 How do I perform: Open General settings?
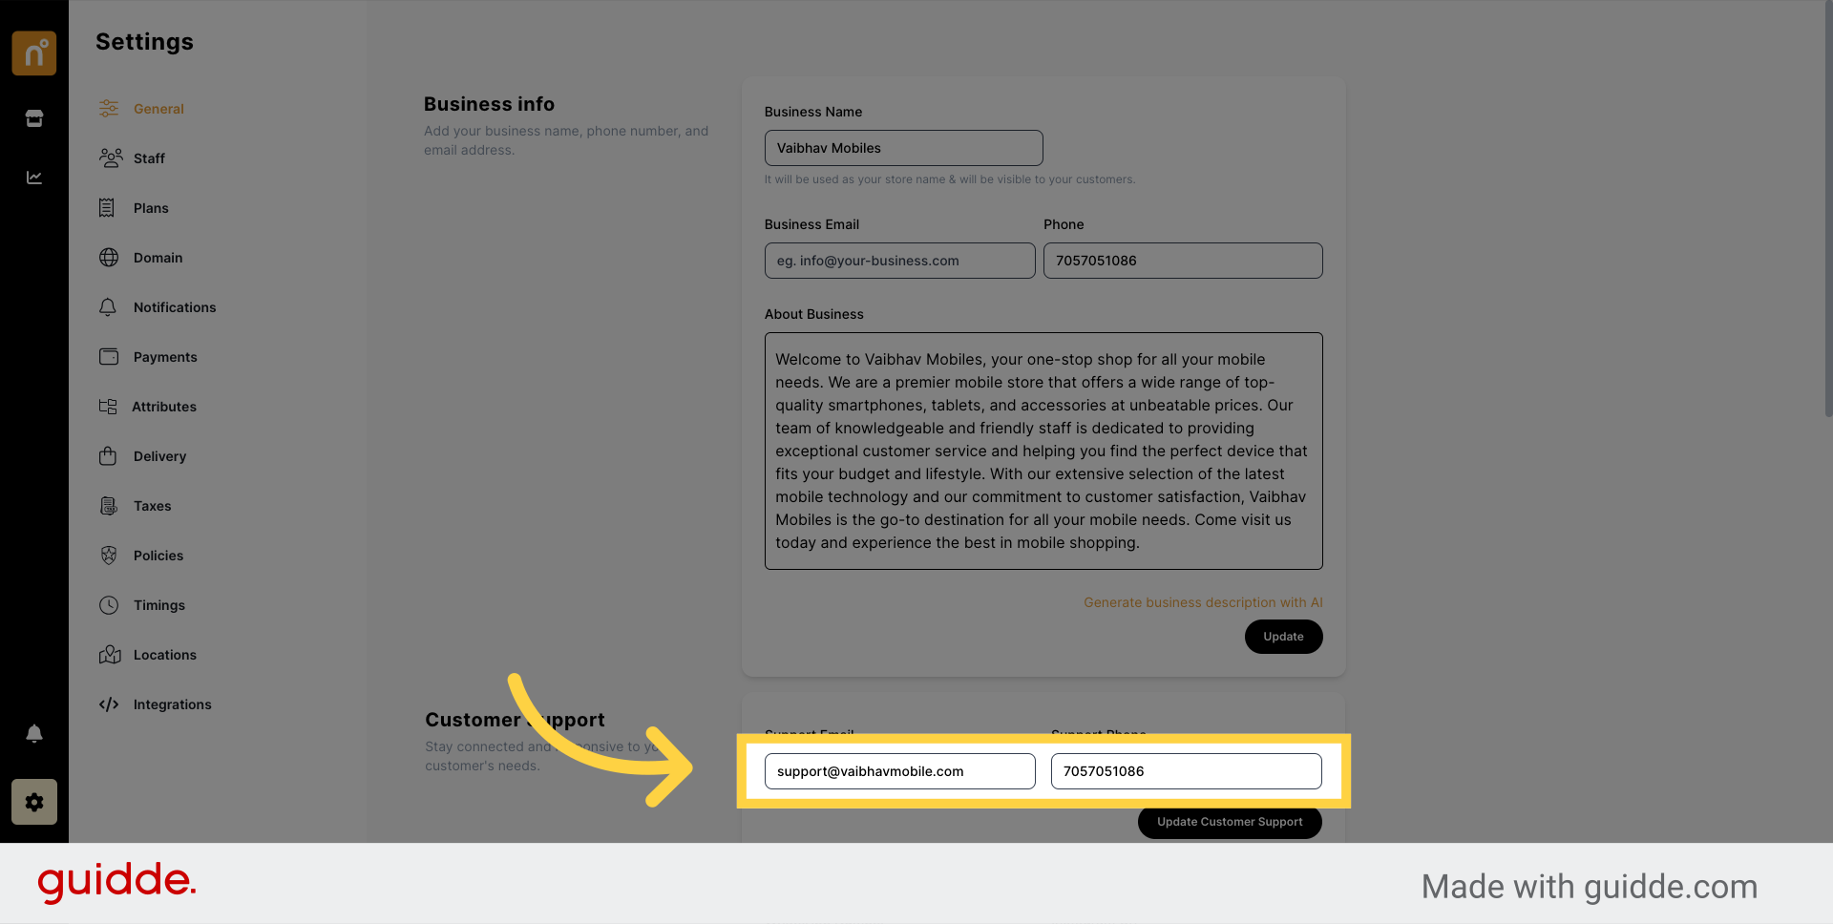click(x=158, y=109)
